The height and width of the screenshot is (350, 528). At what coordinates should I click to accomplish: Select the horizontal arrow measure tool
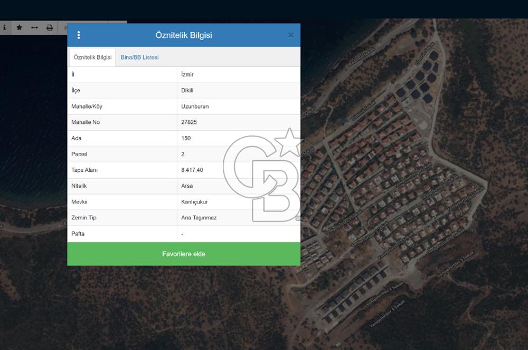[x=34, y=27]
